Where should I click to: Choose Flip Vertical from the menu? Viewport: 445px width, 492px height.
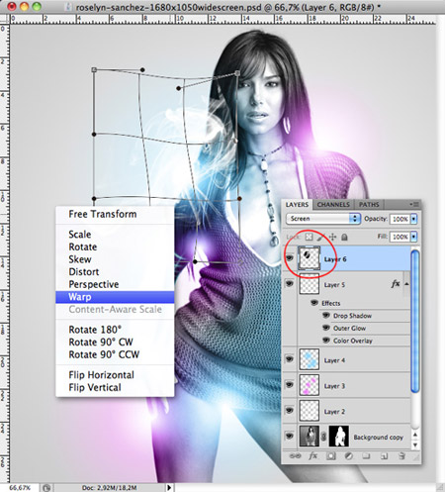95,388
